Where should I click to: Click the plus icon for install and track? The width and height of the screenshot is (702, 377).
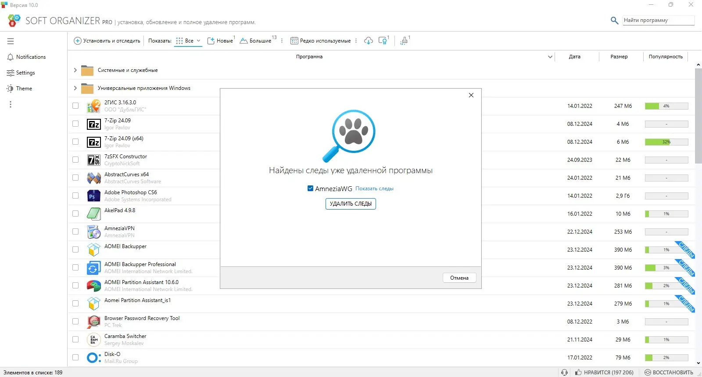(78, 41)
